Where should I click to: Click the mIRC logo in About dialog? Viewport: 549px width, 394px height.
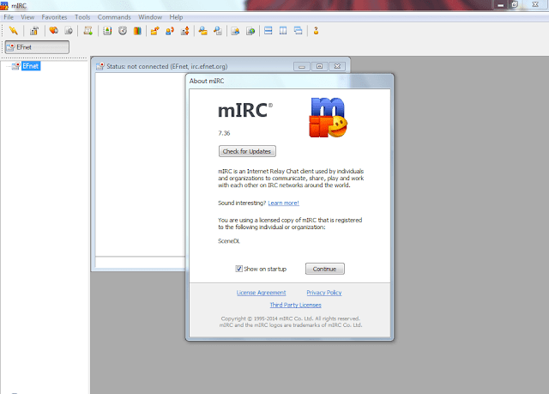point(328,118)
